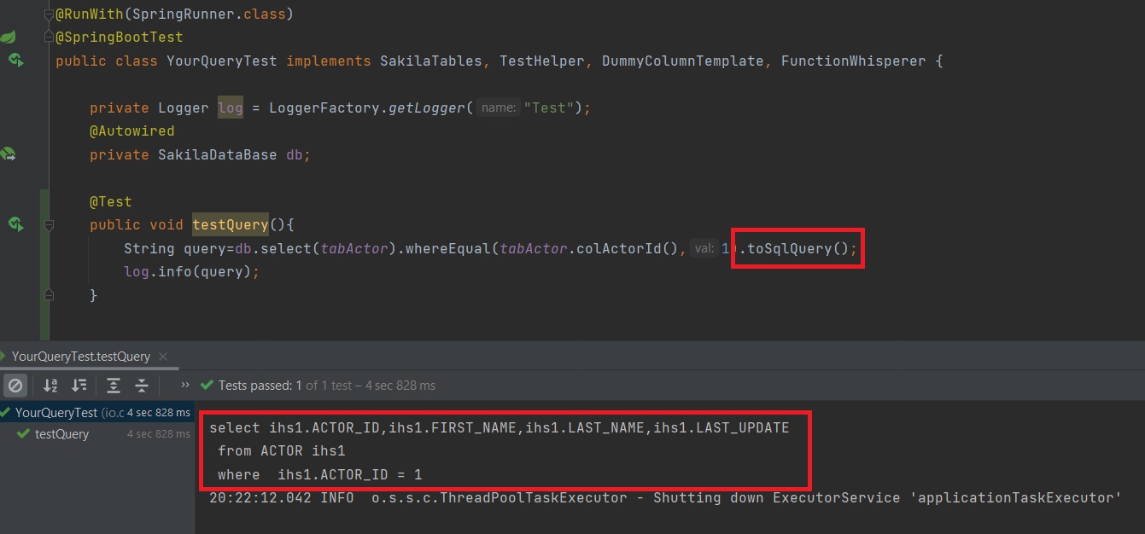Select the YourQueryTest.testQuery run tab

tap(80, 357)
